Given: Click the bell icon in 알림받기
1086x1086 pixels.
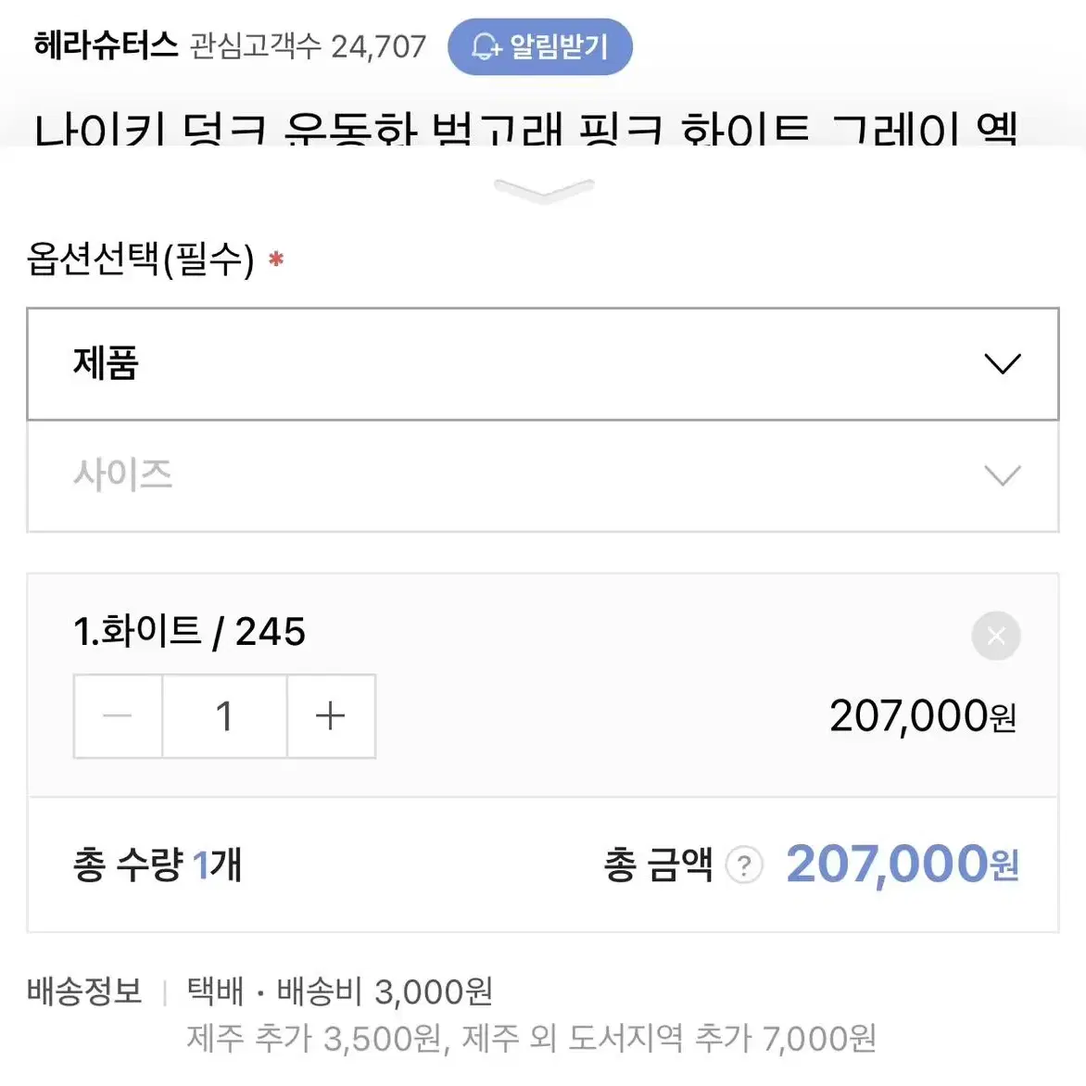Looking at the screenshot, I should pyautogui.click(x=486, y=47).
